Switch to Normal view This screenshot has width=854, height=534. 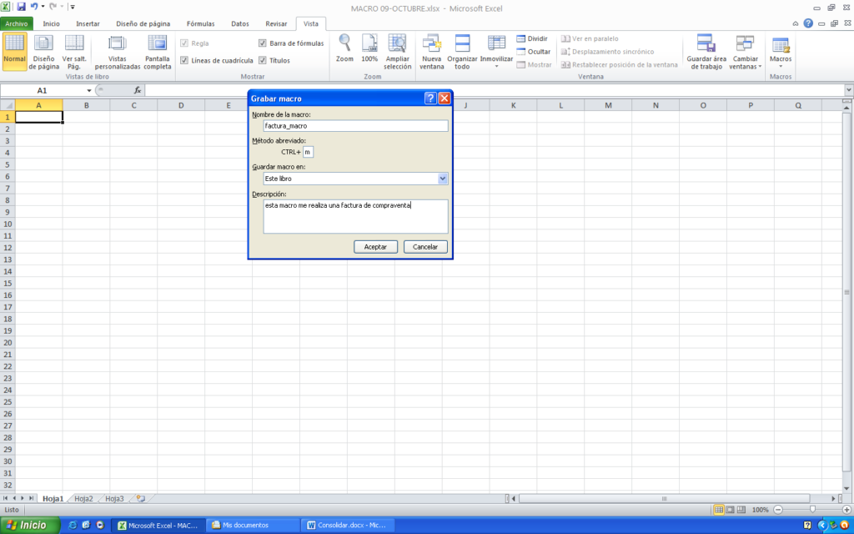pos(14,50)
